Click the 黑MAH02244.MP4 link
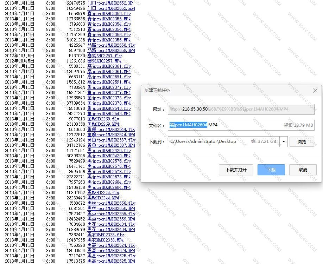The width and height of the screenshot is (323, 264). [103, 198]
